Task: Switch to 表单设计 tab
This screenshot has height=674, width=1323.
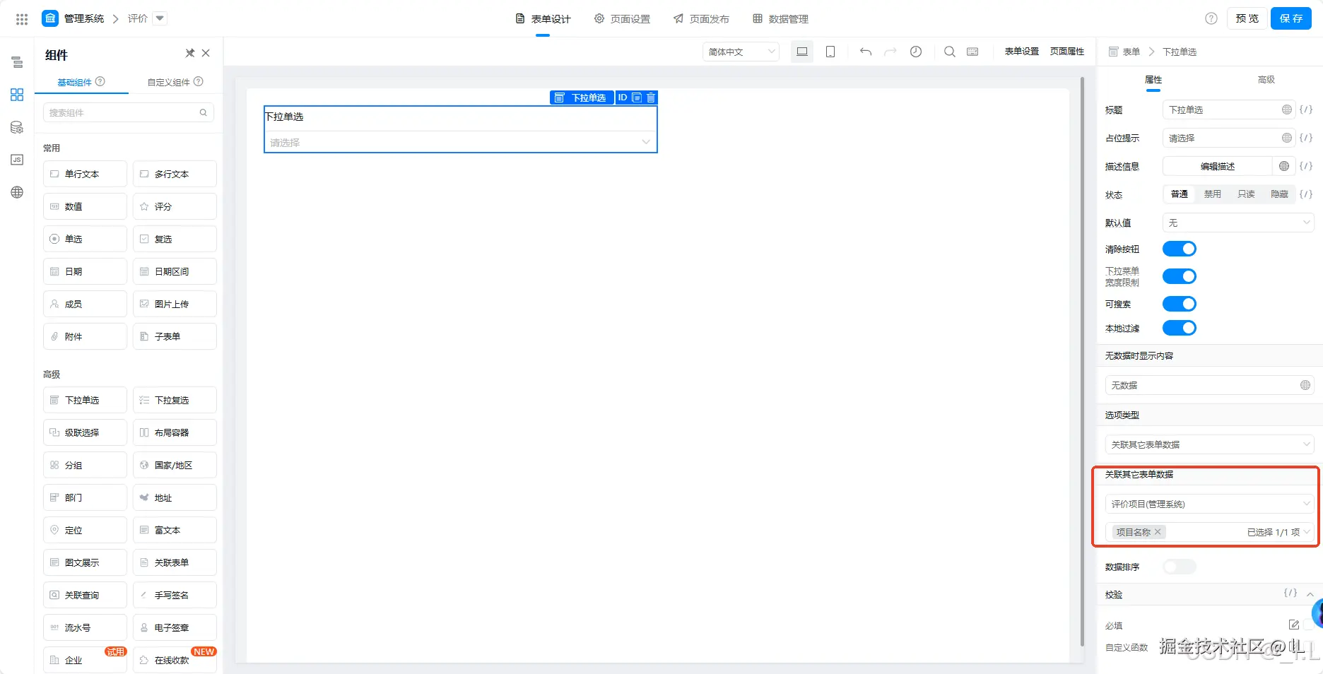Action: pos(543,19)
